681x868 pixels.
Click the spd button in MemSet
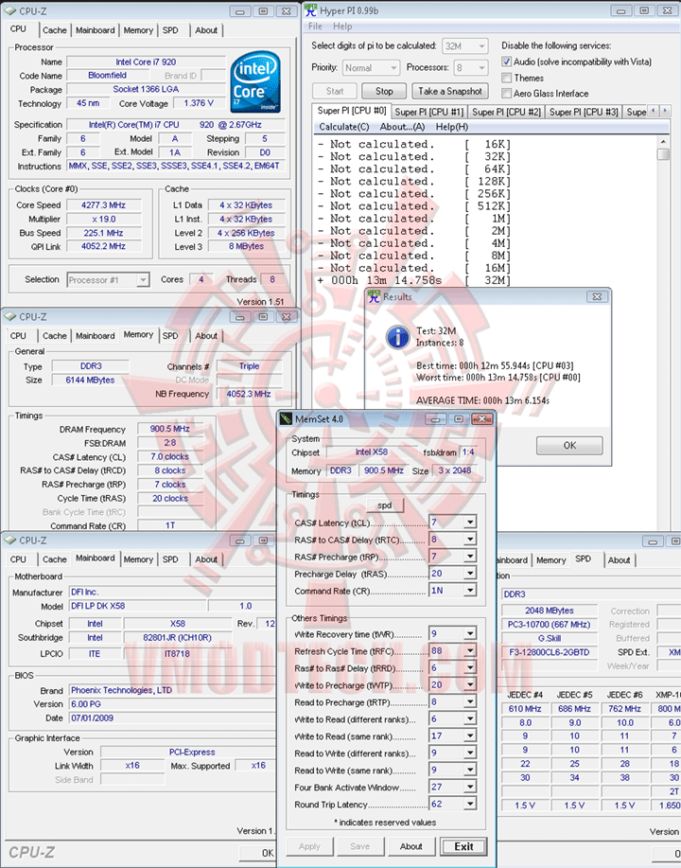[x=384, y=505]
